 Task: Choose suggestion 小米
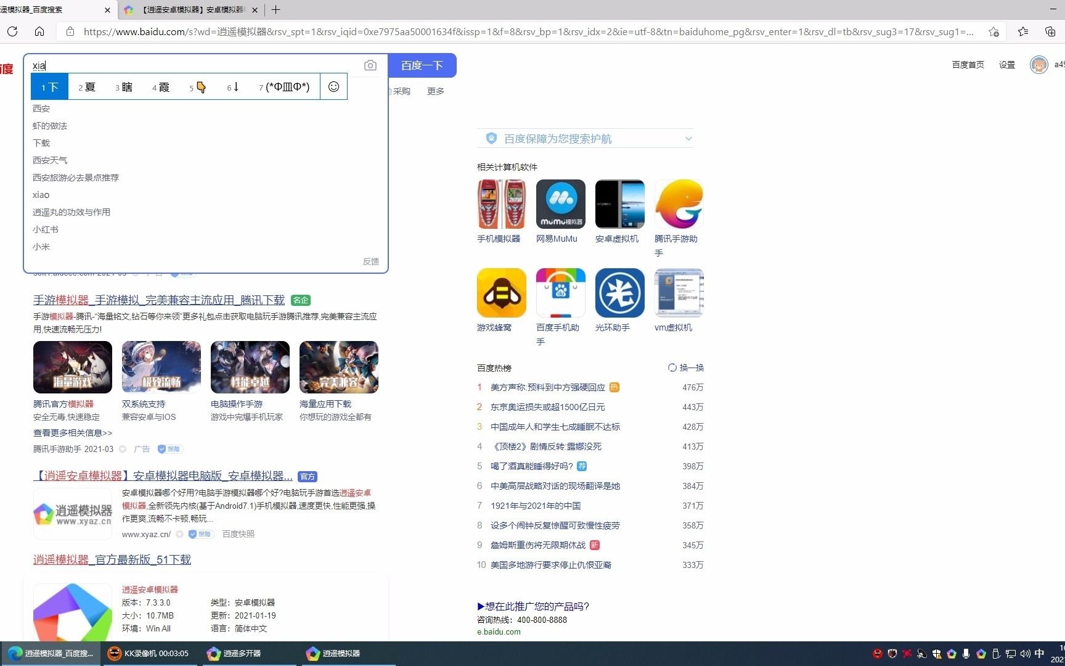(x=41, y=247)
